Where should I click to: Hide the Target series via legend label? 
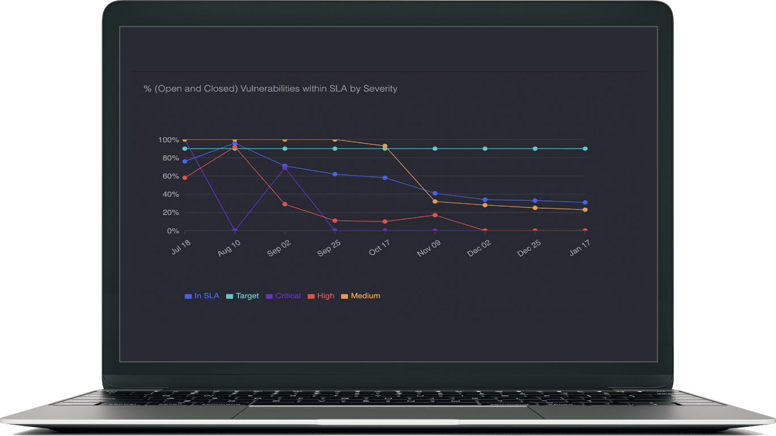(247, 296)
